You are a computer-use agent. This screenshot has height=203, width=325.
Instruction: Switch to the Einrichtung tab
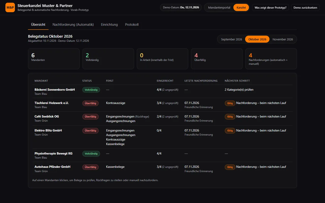coord(109,25)
